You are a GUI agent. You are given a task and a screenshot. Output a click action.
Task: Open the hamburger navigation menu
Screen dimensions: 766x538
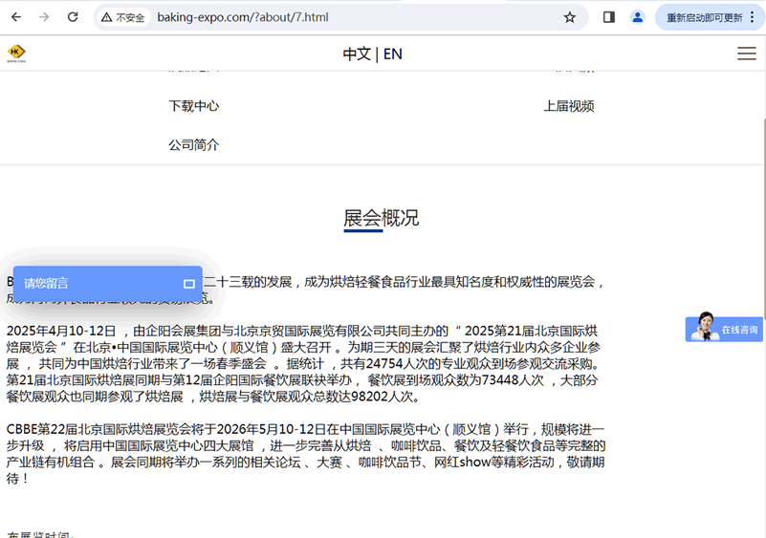[746, 54]
